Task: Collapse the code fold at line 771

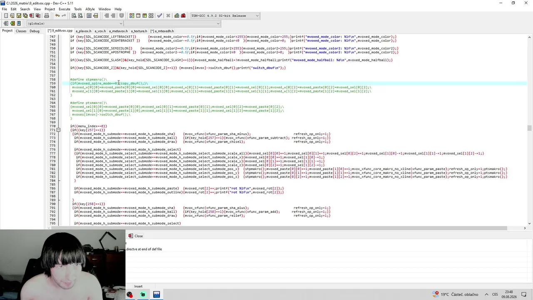Action: 58,130
